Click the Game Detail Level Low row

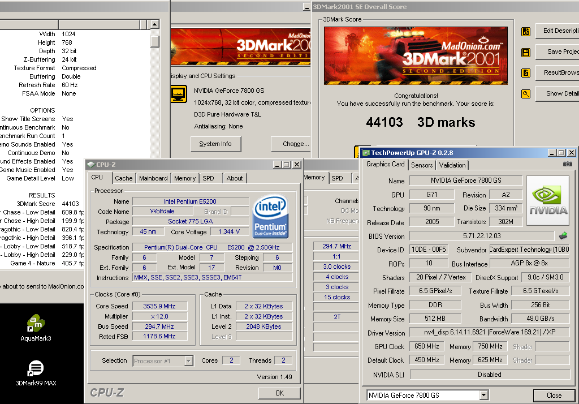[x=40, y=178]
